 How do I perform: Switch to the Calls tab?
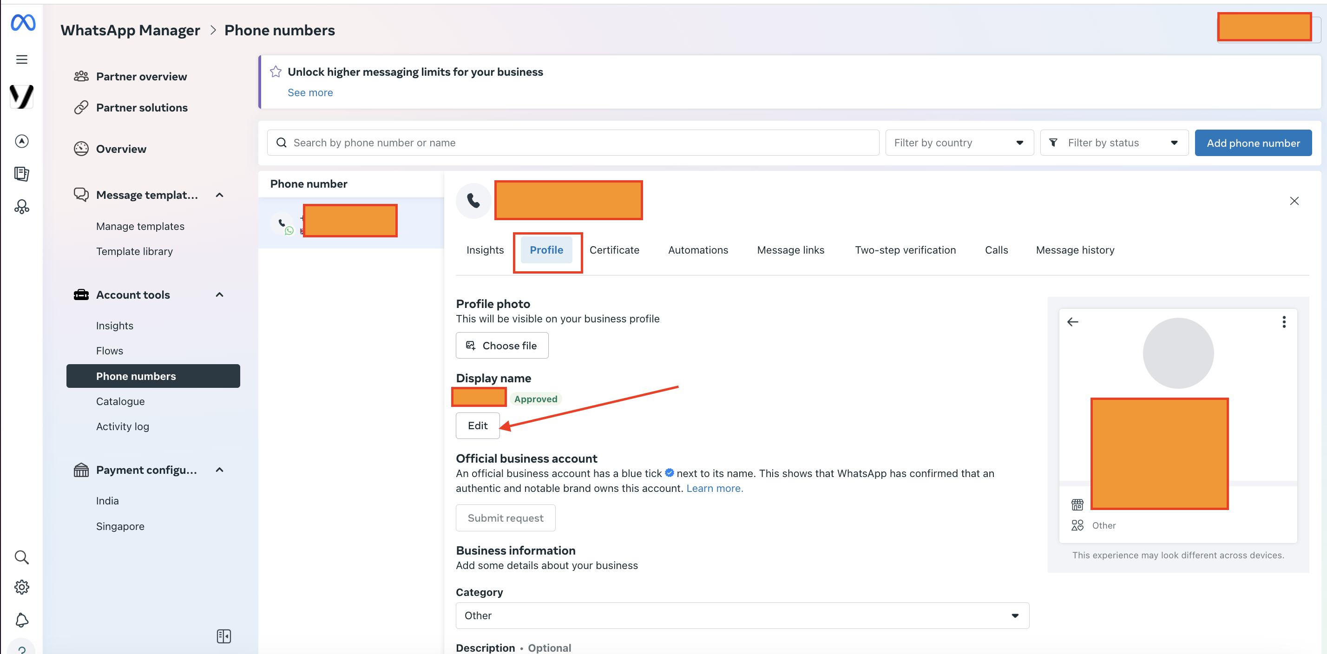(996, 250)
